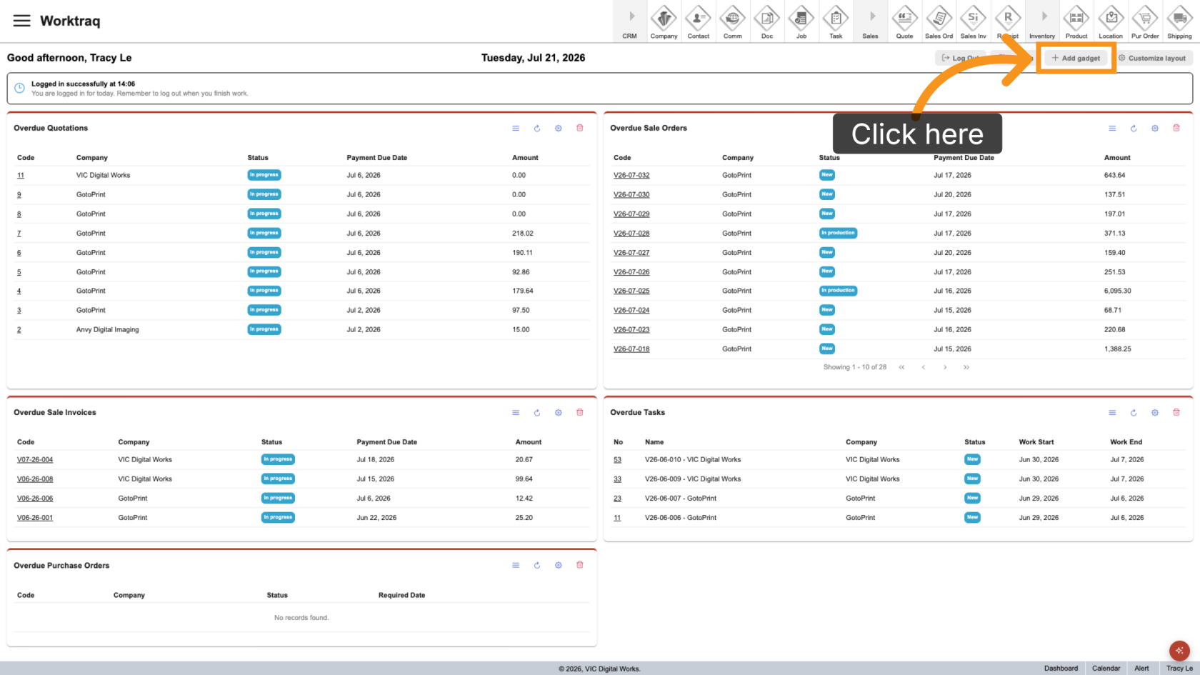Refresh the Overdue Sale Invoices gadget
The width and height of the screenshot is (1200, 675).
pyautogui.click(x=537, y=413)
